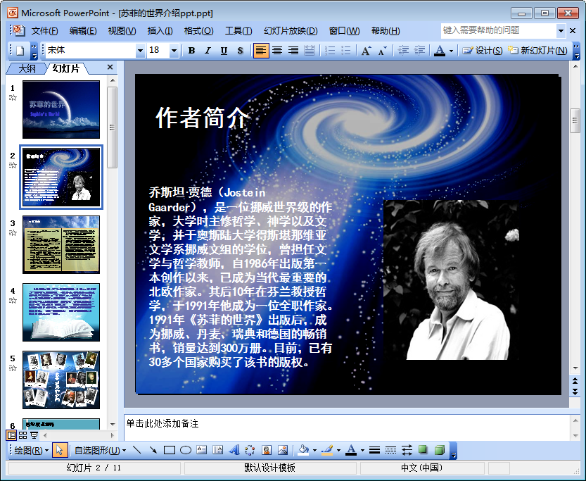Toggle text Shadow formatting
The image size is (586, 481).
tap(241, 51)
